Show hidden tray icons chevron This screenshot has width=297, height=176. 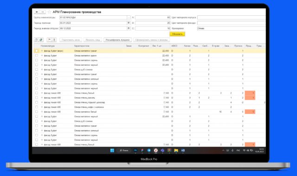[223, 151]
